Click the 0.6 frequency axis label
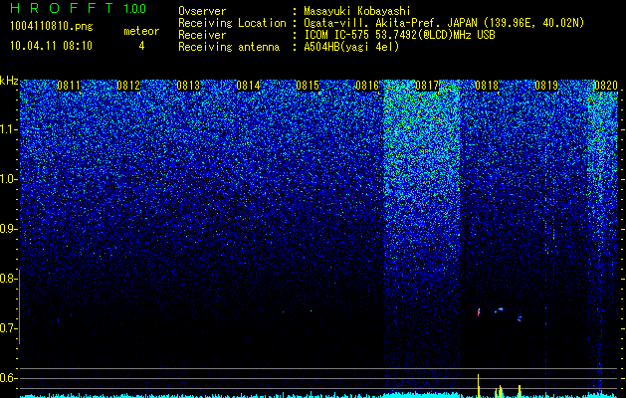Screen dimensions: 626x398 click(x=7, y=378)
